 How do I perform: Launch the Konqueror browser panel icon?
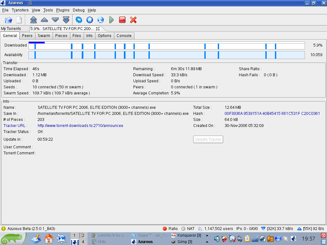(x=62, y=239)
